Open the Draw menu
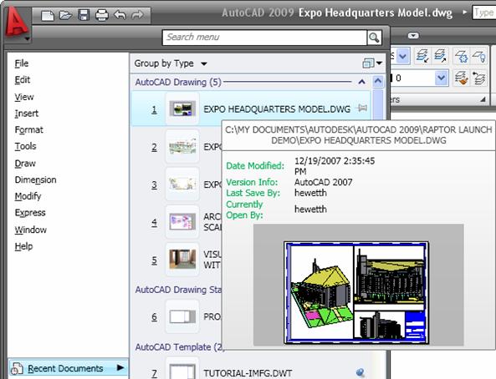The width and height of the screenshot is (496, 379). (x=25, y=164)
